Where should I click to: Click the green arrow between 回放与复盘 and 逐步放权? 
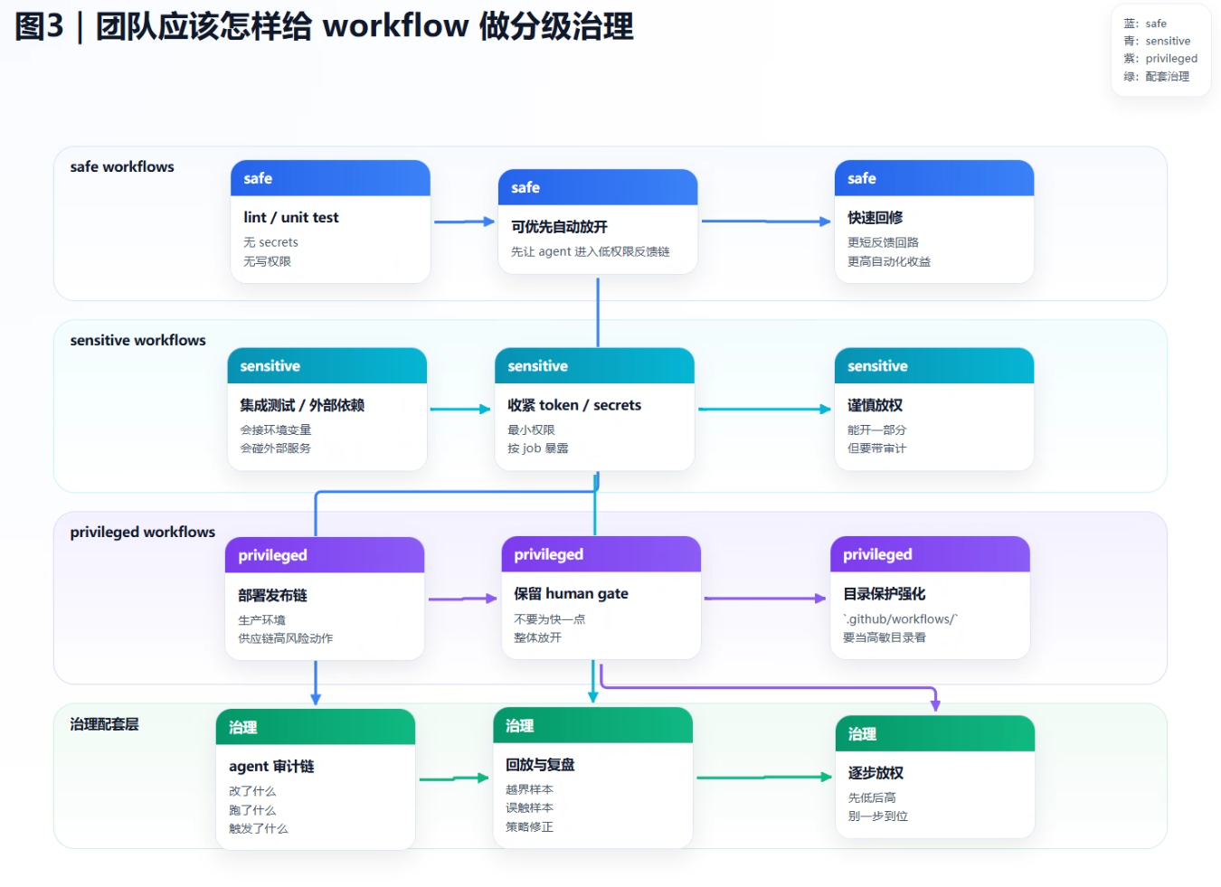coord(764,776)
